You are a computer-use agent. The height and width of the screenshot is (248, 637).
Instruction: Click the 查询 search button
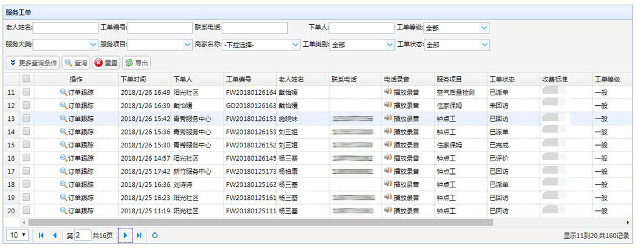76,62
